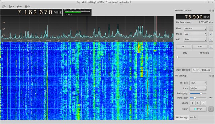Viewport: 215px width, 124px height.
Task: Undock the Receiver Options panel
Action: pyautogui.click(x=210, y=11)
